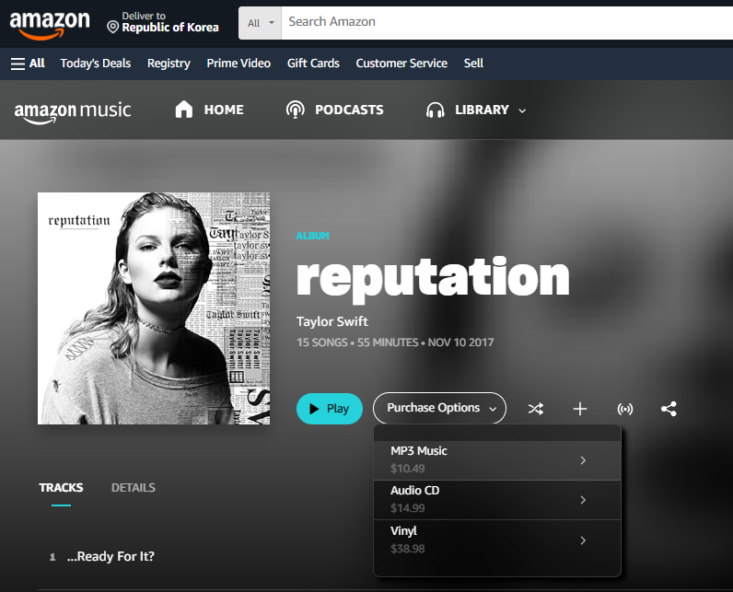
Task: Focus the Search Amazon field
Action: [x=506, y=23]
